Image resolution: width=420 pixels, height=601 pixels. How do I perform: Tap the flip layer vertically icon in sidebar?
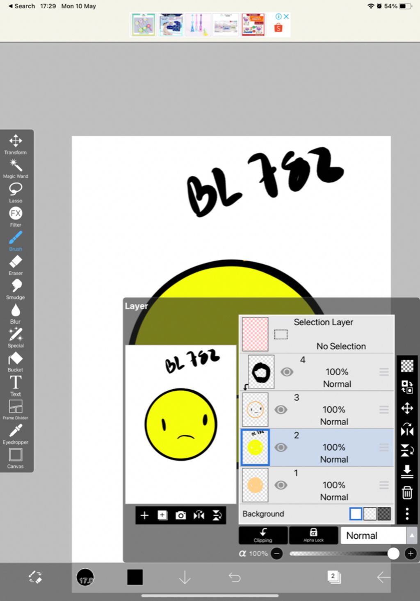pos(407,451)
